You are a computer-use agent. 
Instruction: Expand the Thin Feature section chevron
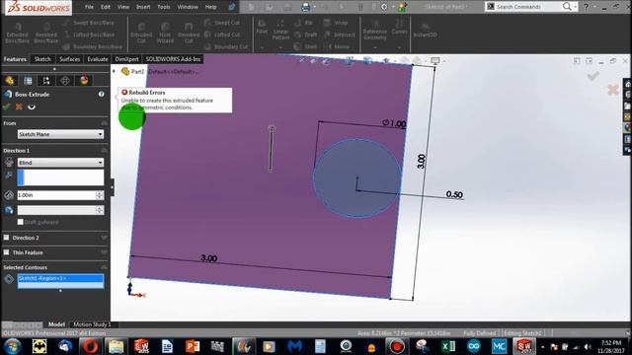coord(104,252)
